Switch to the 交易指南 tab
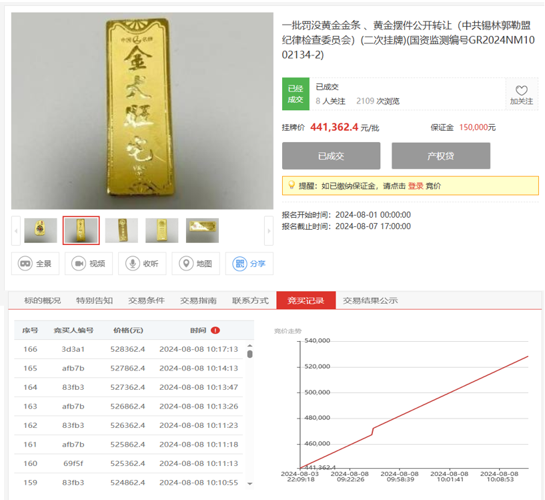Image resolution: width=545 pixels, height=500 pixels. (198, 300)
